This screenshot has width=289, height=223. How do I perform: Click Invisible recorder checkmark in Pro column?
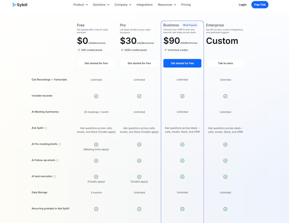139,96
